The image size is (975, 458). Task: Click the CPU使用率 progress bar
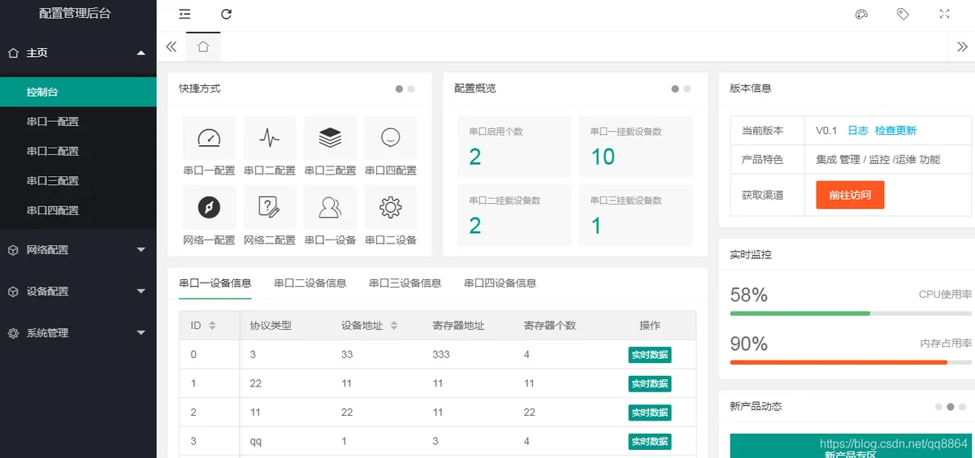coord(851,313)
